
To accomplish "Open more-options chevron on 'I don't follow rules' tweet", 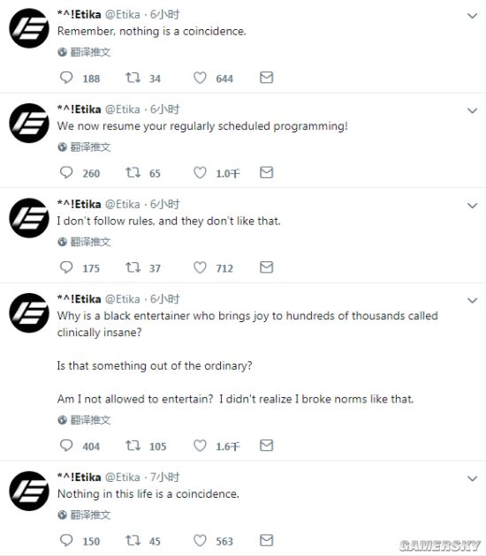I will pyautogui.click(x=472, y=206).
